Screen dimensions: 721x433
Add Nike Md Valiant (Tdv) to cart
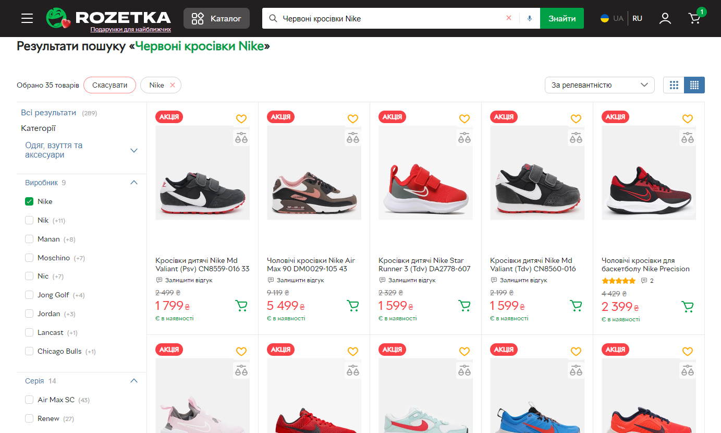(x=576, y=306)
